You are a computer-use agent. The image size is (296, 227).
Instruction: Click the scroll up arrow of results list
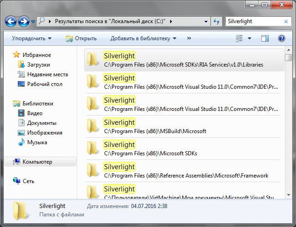tap(289, 50)
